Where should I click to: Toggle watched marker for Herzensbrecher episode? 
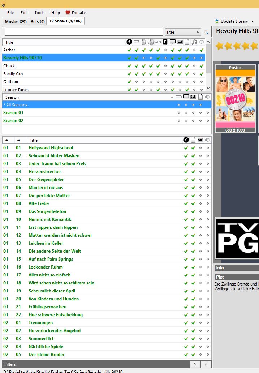click(x=208, y=172)
